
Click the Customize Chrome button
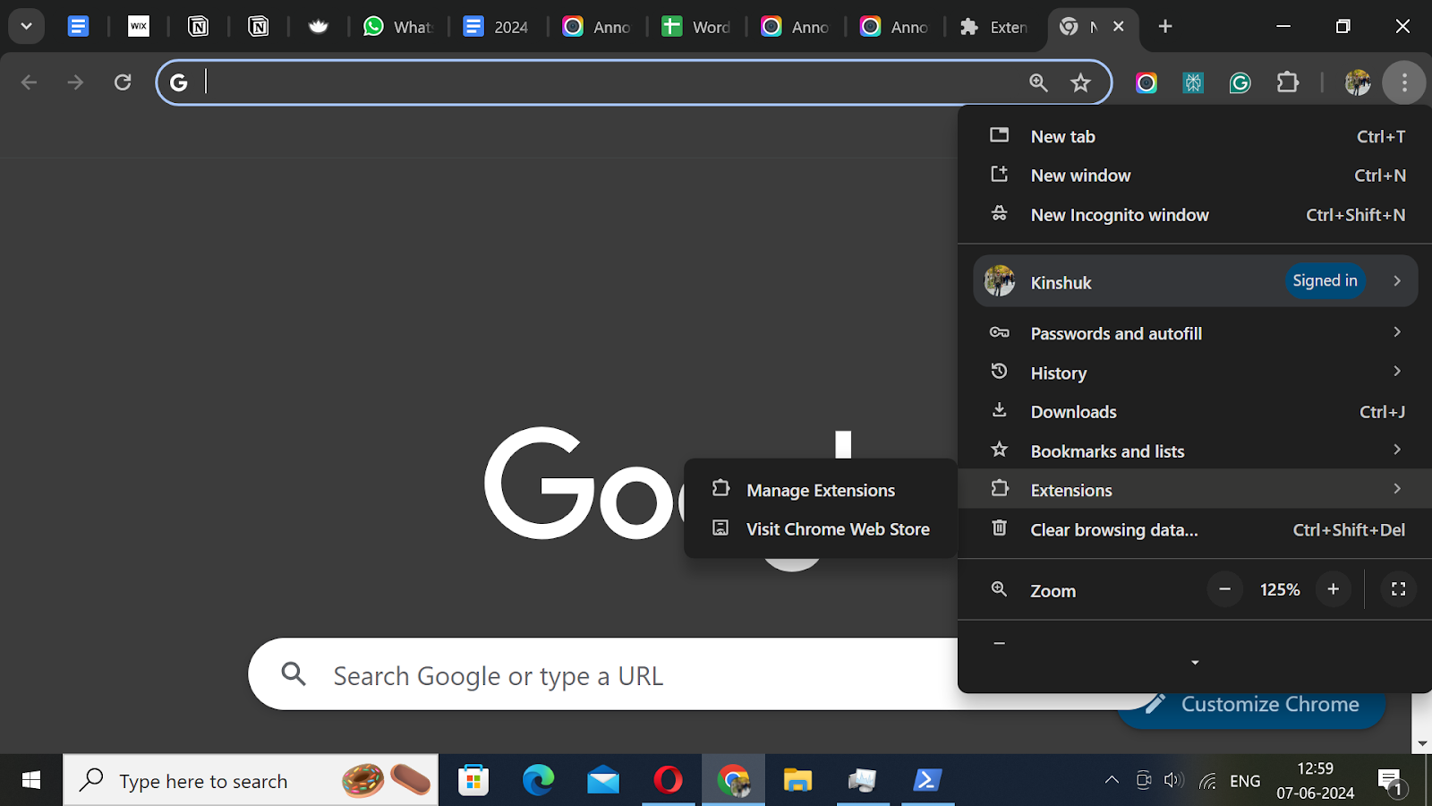point(1253,706)
